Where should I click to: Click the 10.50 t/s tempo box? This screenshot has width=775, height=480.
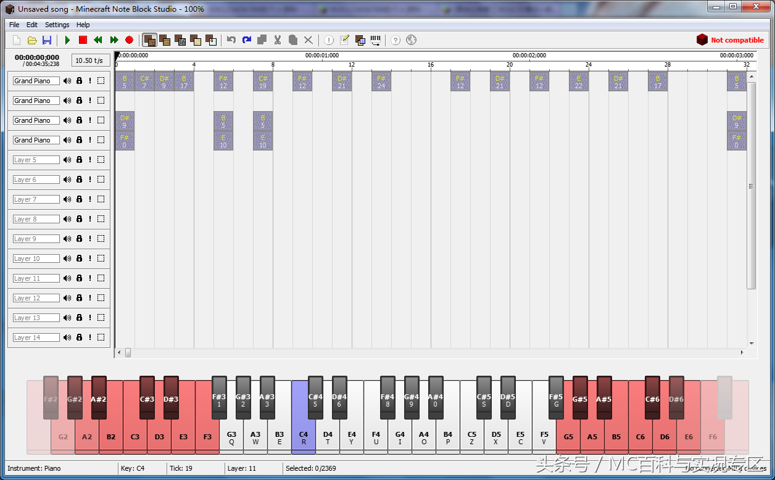[x=91, y=60]
